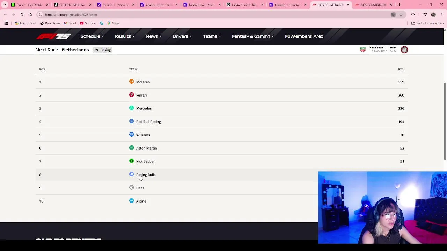Switch to the formula 1 Yahoo search tab
The width and height of the screenshot is (447, 251).
coord(116,5)
